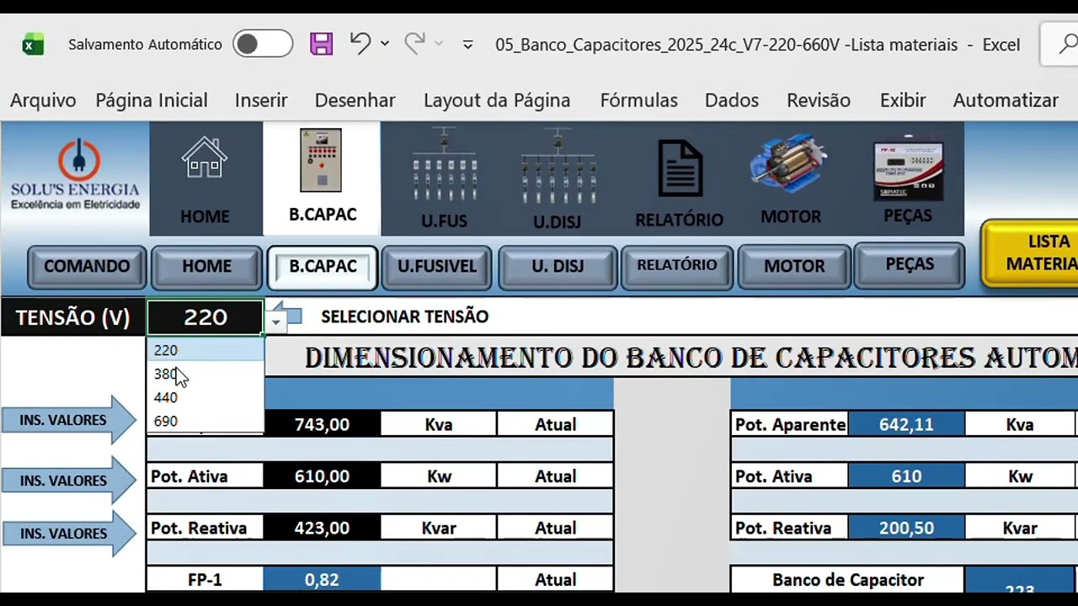The width and height of the screenshot is (1078, 606).
Task: Open Customize Quick Access Toolbar dropdown
Action: coord(468,45)
